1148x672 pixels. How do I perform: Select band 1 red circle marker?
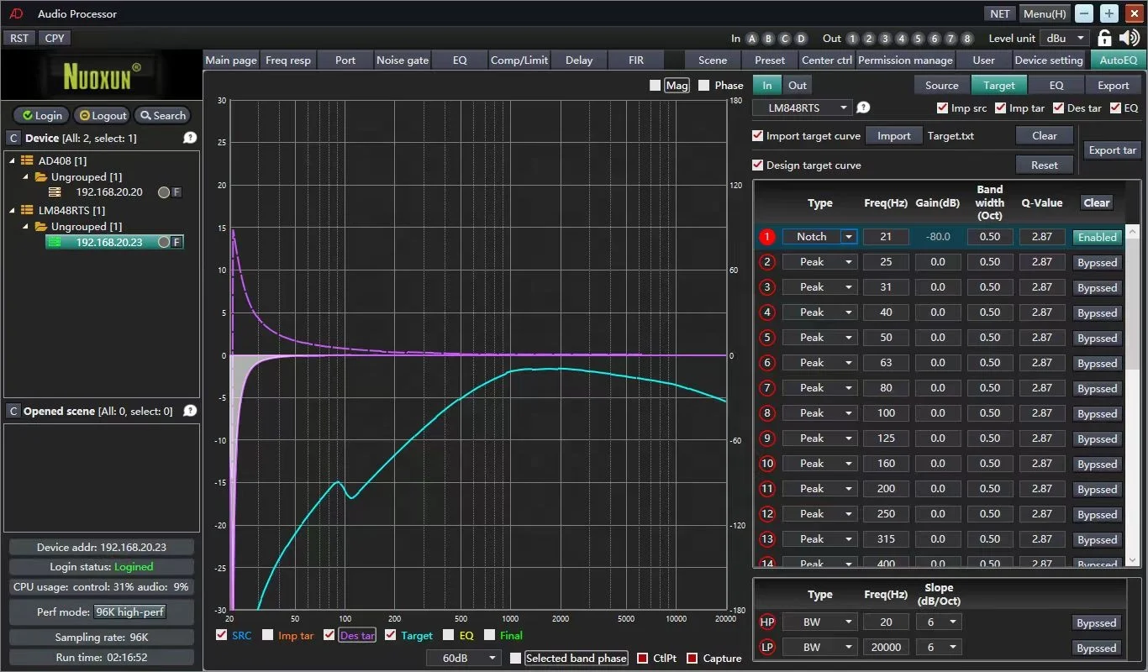pyautogui.click(x=766, y=237)
